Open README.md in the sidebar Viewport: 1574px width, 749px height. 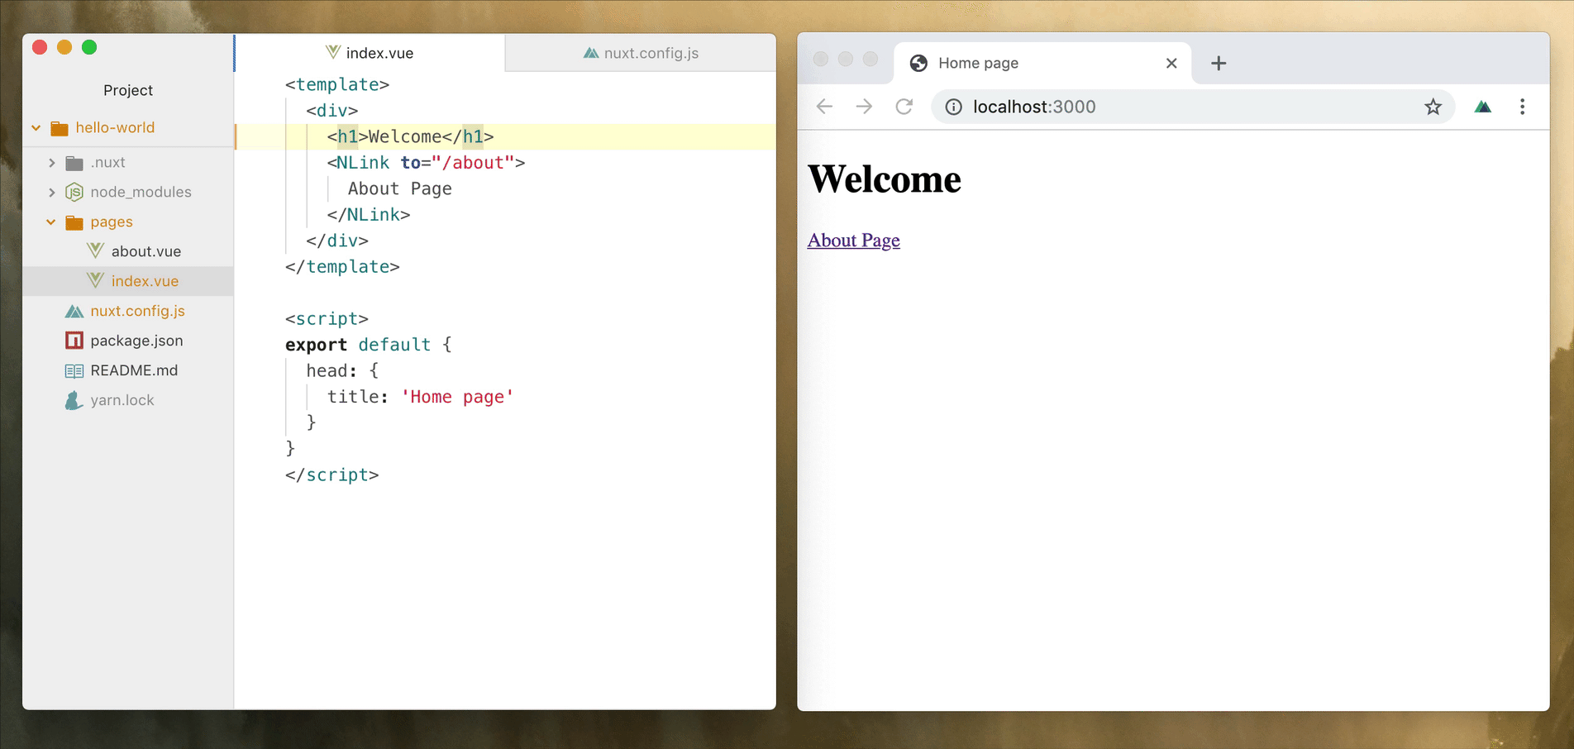click(x=134, y=370)
